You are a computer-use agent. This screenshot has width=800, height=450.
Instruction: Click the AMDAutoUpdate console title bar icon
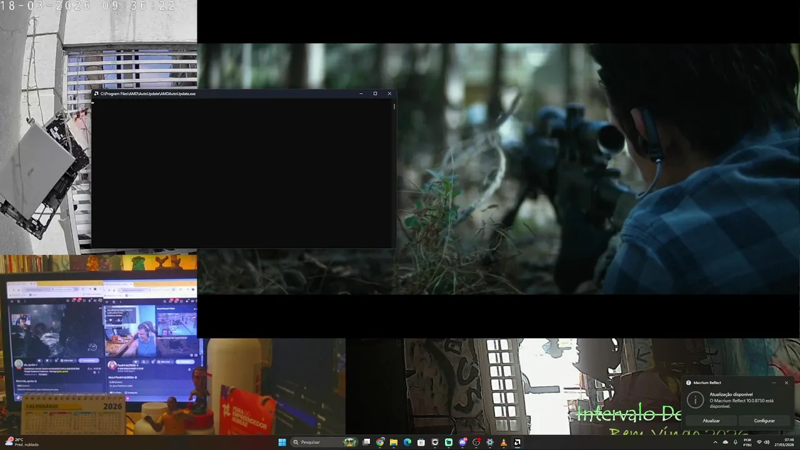coord(96,94)
